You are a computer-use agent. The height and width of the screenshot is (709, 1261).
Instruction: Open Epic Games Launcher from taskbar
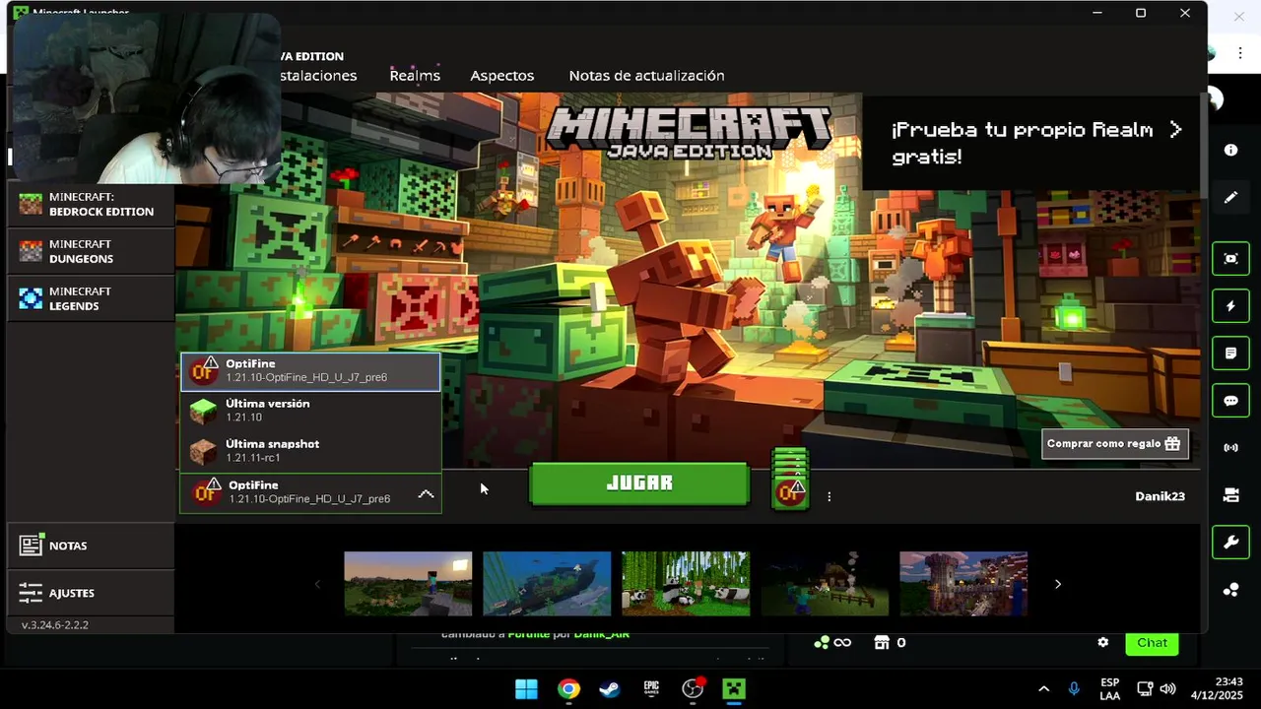pos(651,689)
